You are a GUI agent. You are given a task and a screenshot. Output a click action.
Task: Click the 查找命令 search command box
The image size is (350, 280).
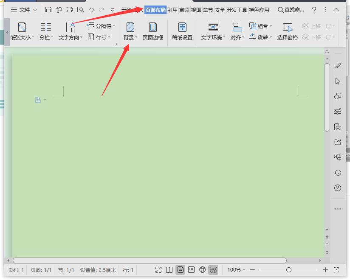291,10
